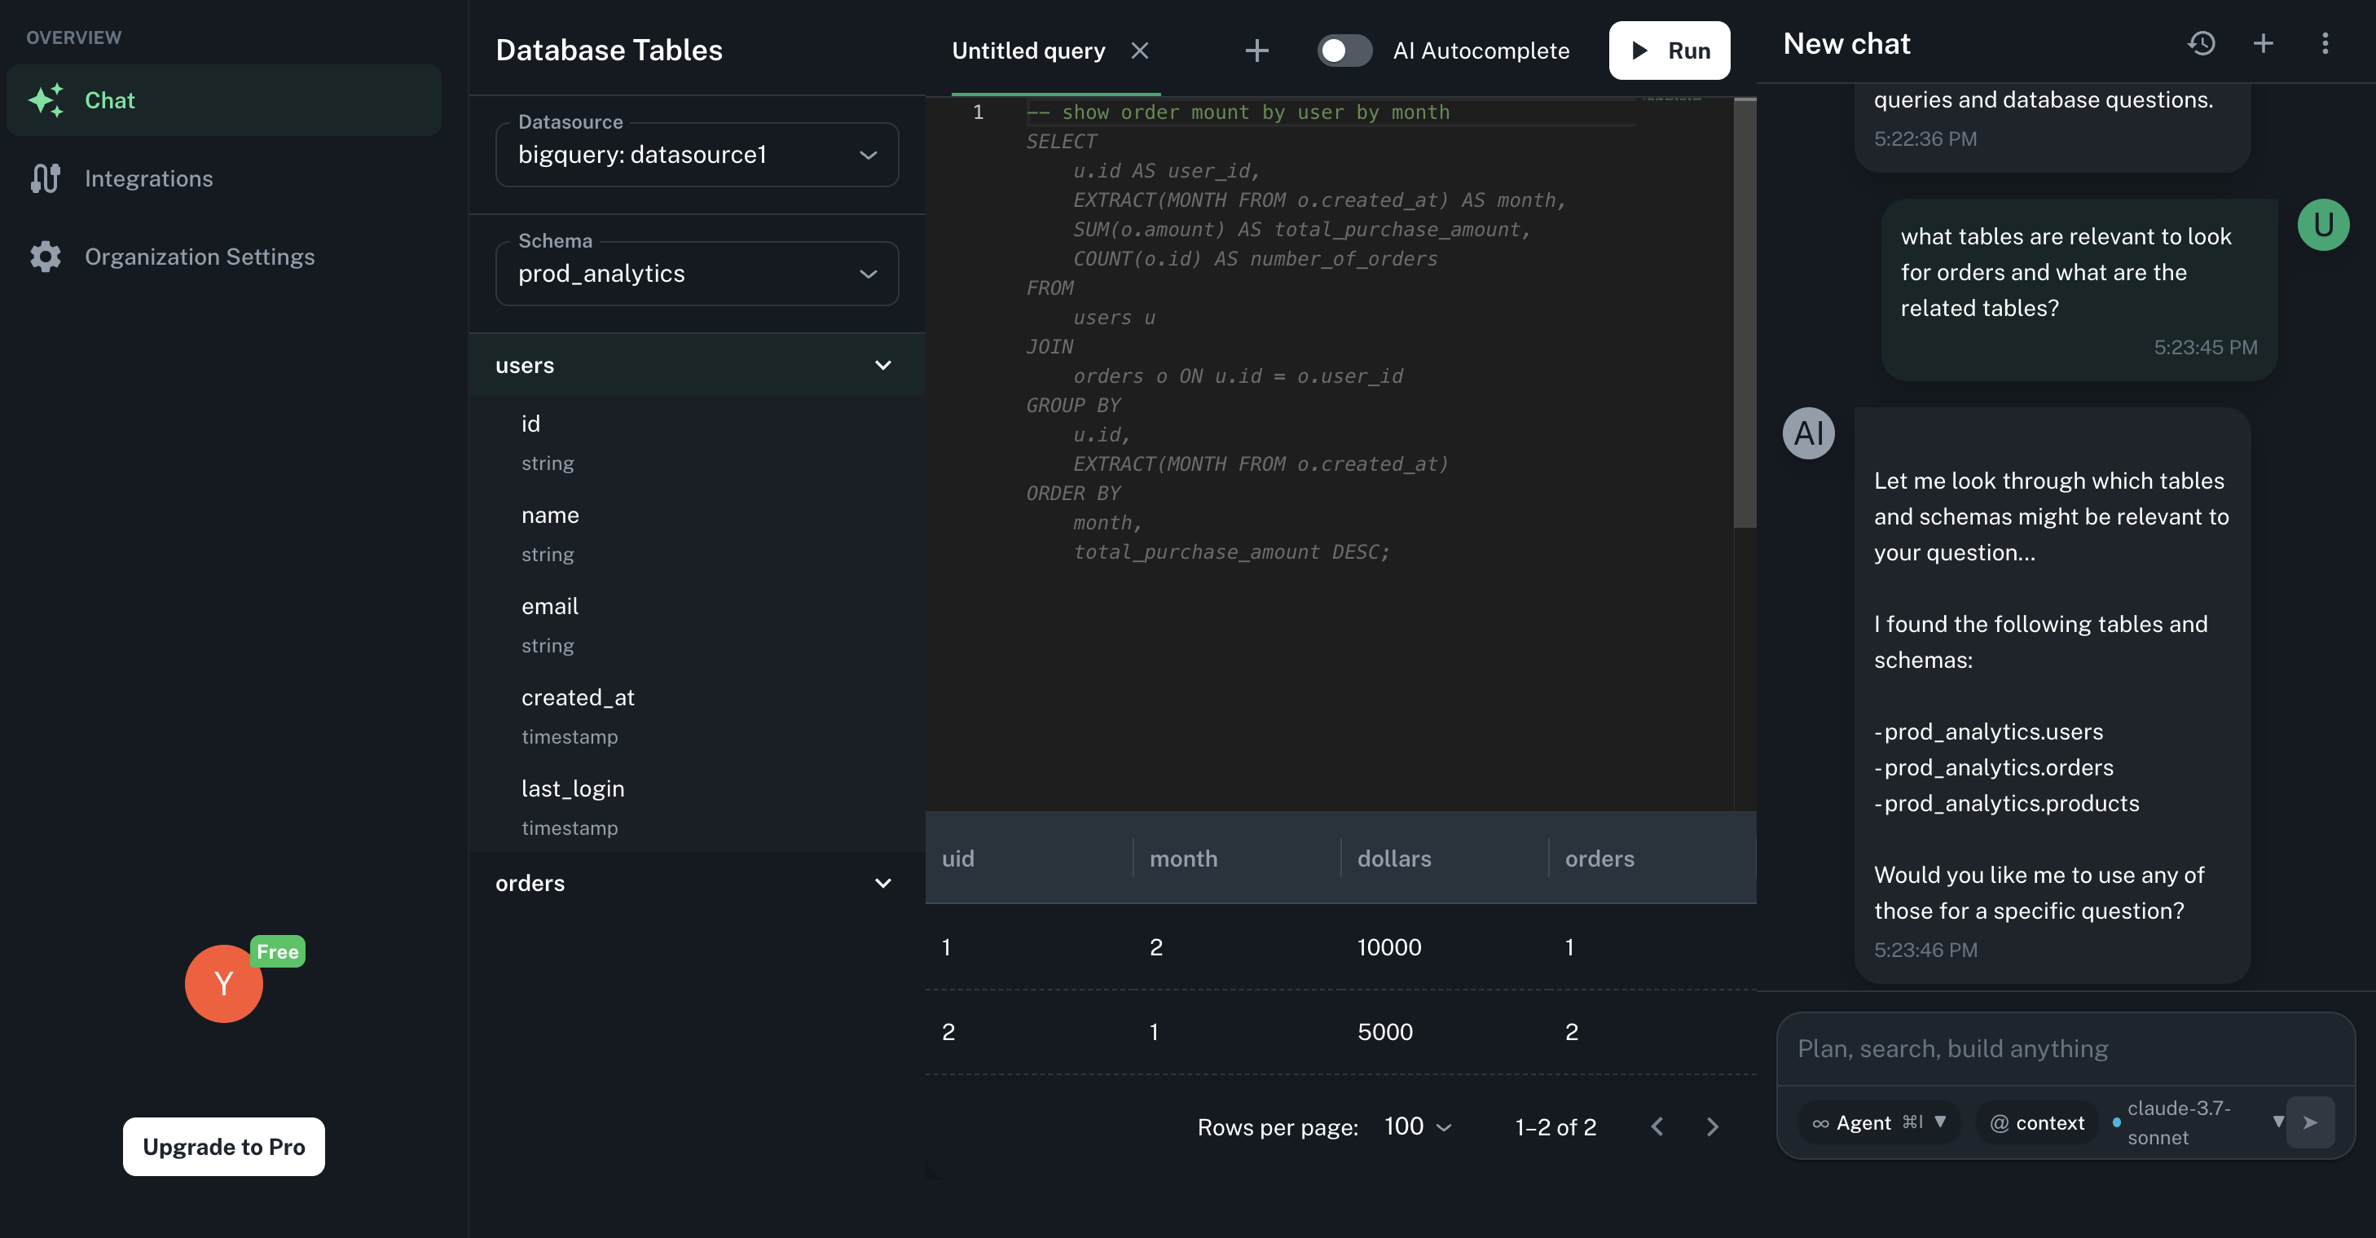Viewport: 2376px width, 1238px height.
Task: Expand the orders table
Action: point(697,883)
